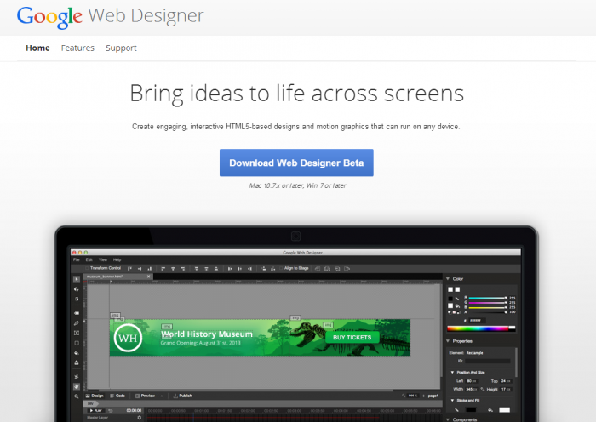596x422 pixels.
Task: Go to the Support tab
Action: tap(121, 48)
